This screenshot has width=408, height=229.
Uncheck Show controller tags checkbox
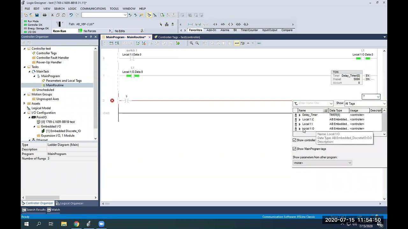point(295,140)
